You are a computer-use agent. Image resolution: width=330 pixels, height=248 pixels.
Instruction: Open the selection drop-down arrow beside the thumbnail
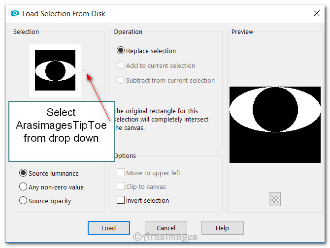pos(85,70)
